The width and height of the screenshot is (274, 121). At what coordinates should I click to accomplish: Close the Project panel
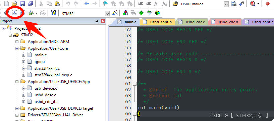[x=103, y=21]
